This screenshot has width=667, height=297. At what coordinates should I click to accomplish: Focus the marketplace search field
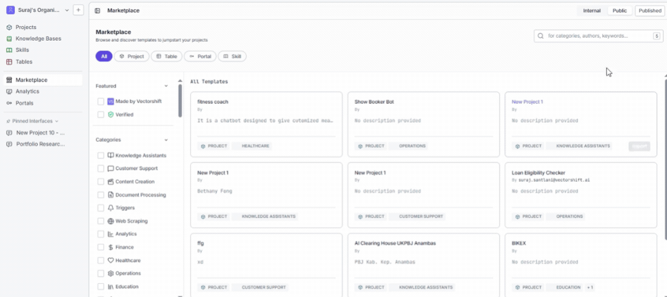coord(598,36)
